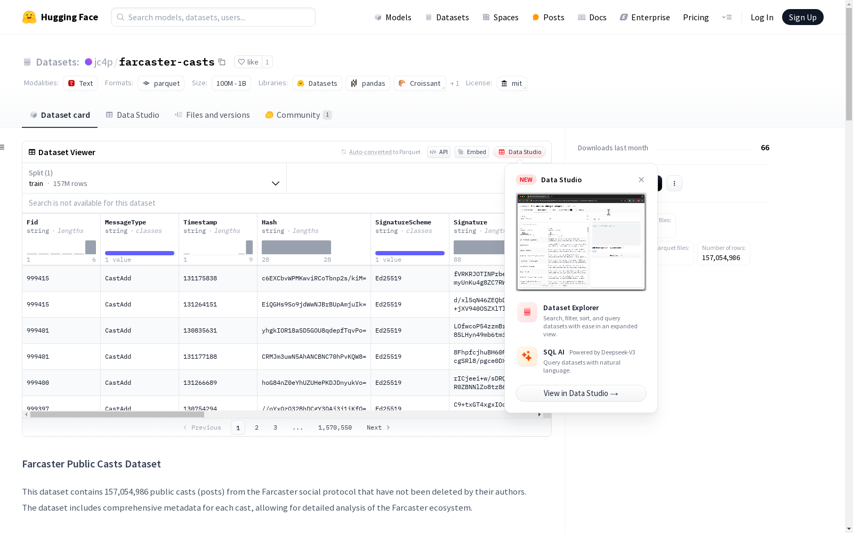Focus the search models, datasets, users field
Viewport: 853px width, 533px height.
pyautogui.click(x=213, y=17)
